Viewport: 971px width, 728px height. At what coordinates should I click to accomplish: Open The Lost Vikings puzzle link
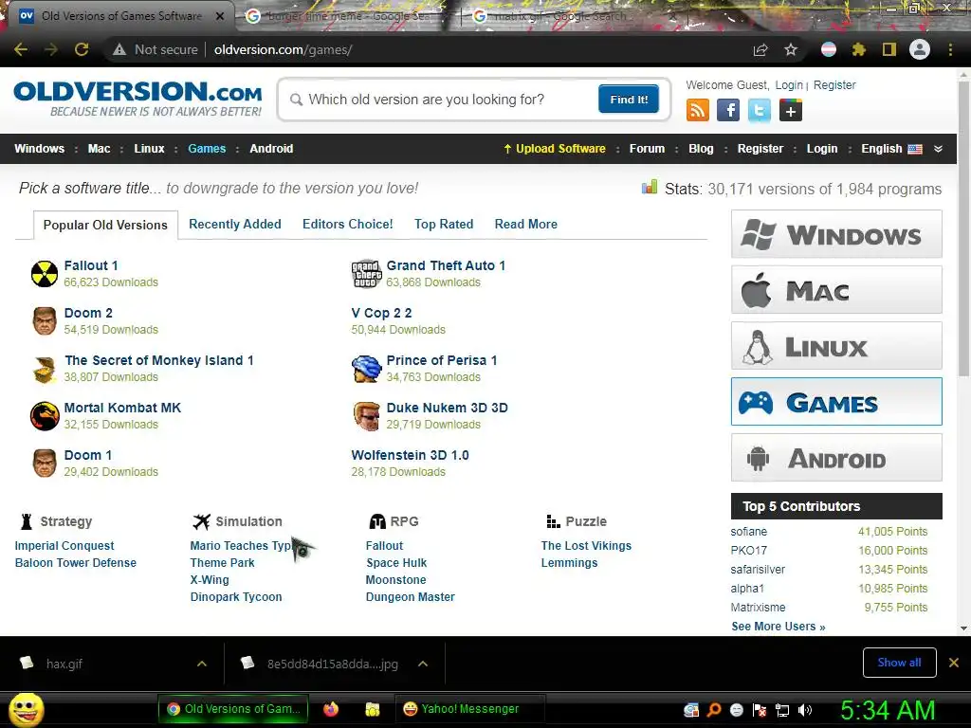(586, 546)
